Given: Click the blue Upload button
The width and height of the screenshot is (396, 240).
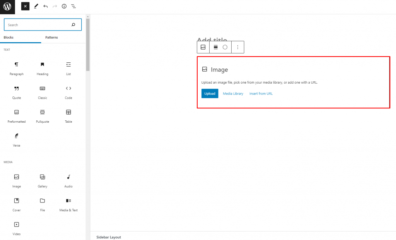Looking at the screenshot, I should point(210,94).
